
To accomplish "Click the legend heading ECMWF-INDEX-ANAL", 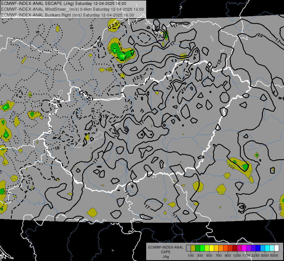I will (166, 247).
